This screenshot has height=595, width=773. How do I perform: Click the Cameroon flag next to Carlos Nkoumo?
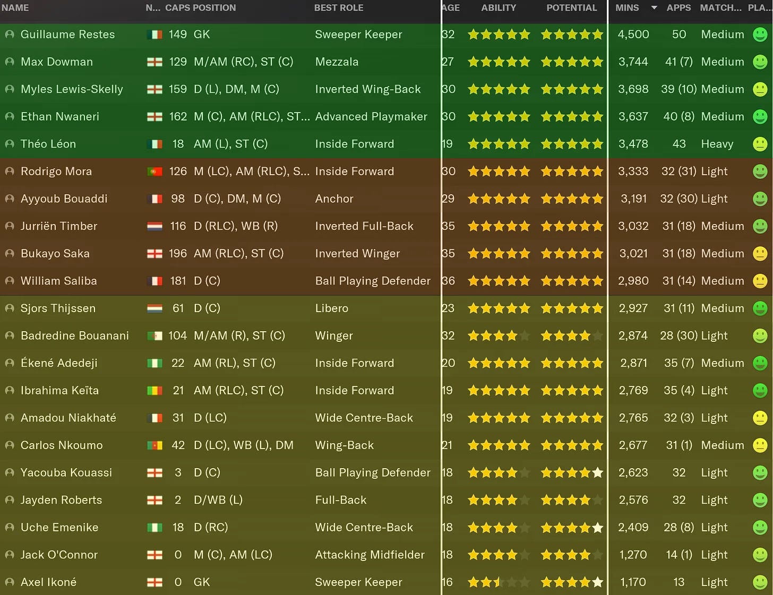pyautogui.click(x=154, y=445)
